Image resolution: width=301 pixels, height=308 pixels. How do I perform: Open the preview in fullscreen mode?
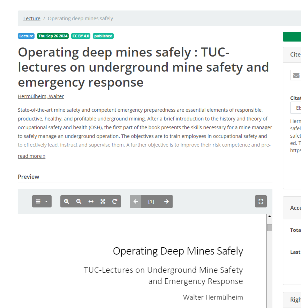(x=261, y=201)
